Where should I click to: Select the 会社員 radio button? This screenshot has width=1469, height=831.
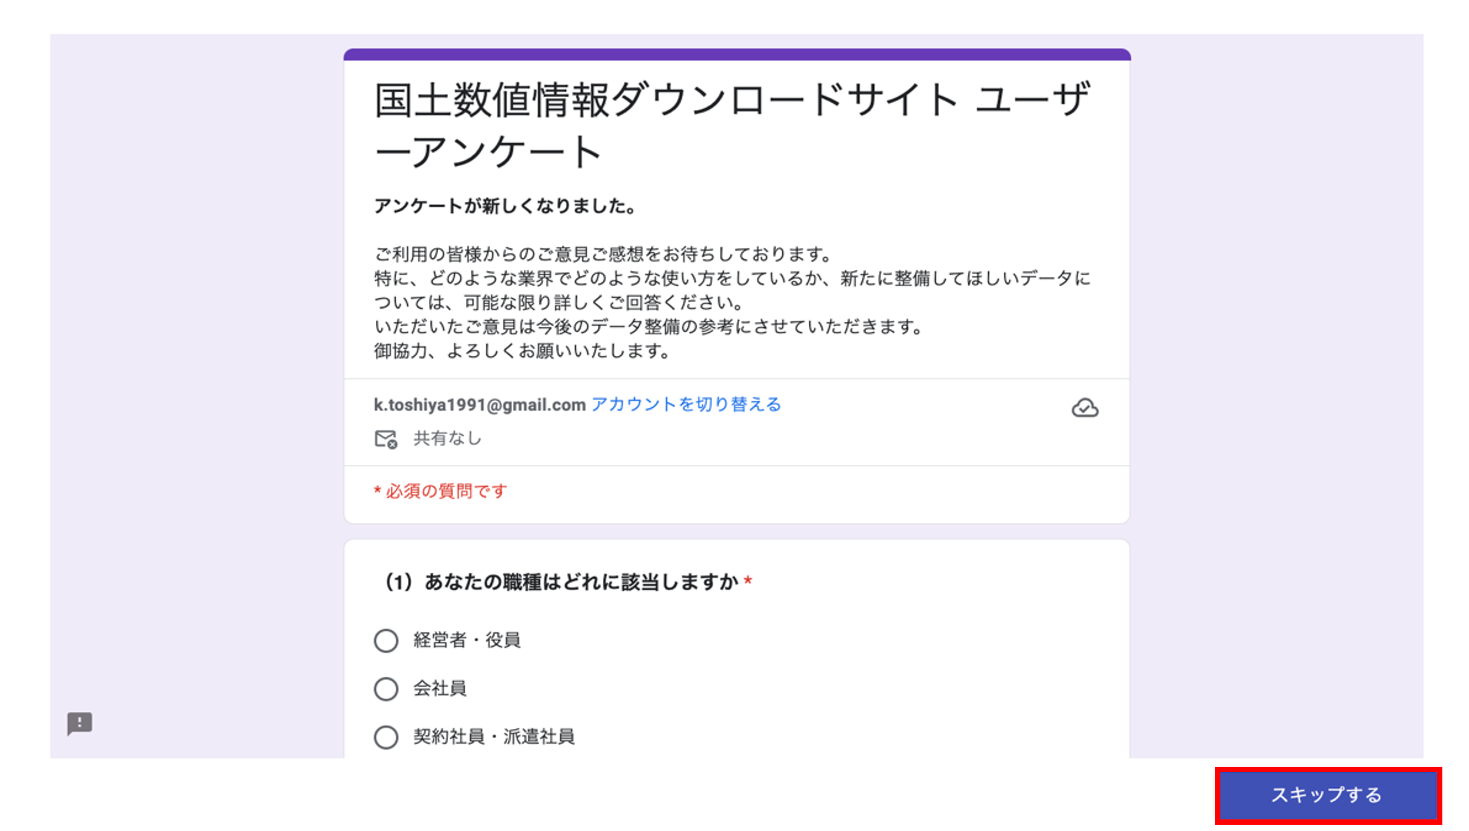(386, 689)
